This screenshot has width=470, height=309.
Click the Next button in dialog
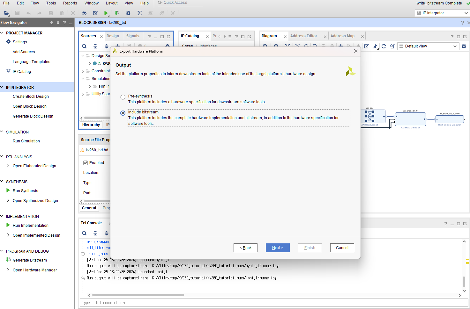pos(278,248)
